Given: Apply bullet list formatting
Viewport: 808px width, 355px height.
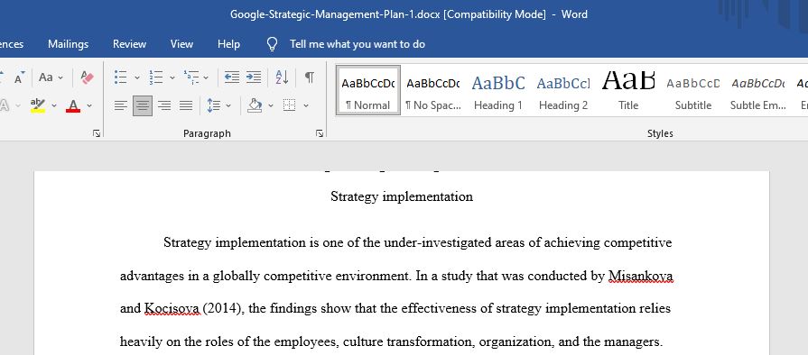Looking at the screenshot, I should [x=121, y=77].
